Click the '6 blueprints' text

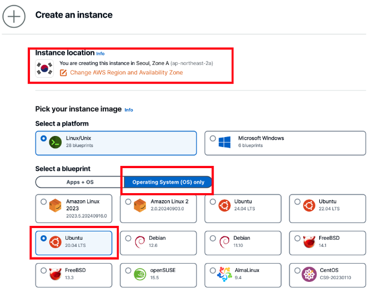point(250,145)
